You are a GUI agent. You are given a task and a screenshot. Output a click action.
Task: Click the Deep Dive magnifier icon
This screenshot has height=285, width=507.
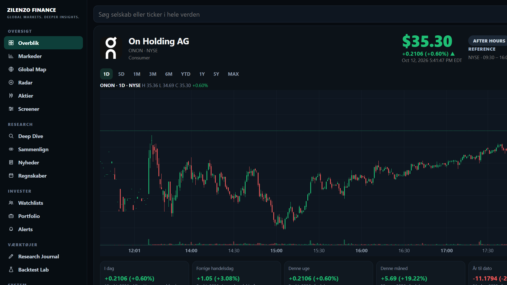click(11, 136)
